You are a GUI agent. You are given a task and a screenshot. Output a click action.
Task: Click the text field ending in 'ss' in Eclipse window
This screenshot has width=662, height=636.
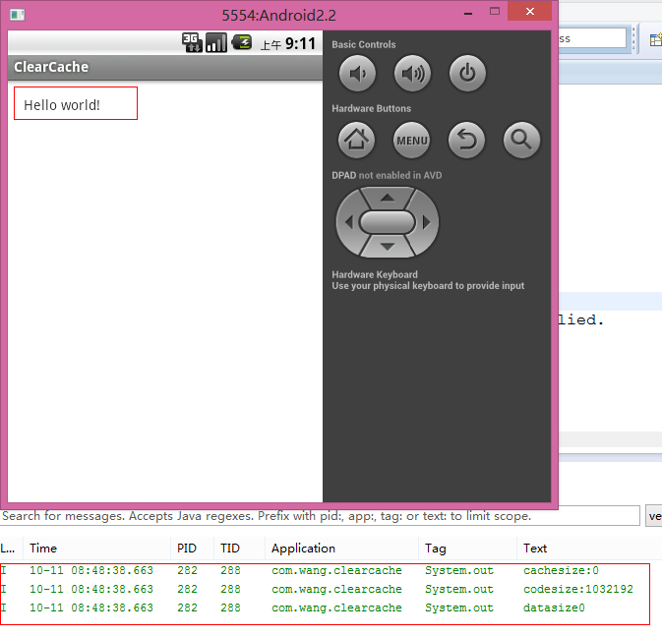click(x=592, y=38)
